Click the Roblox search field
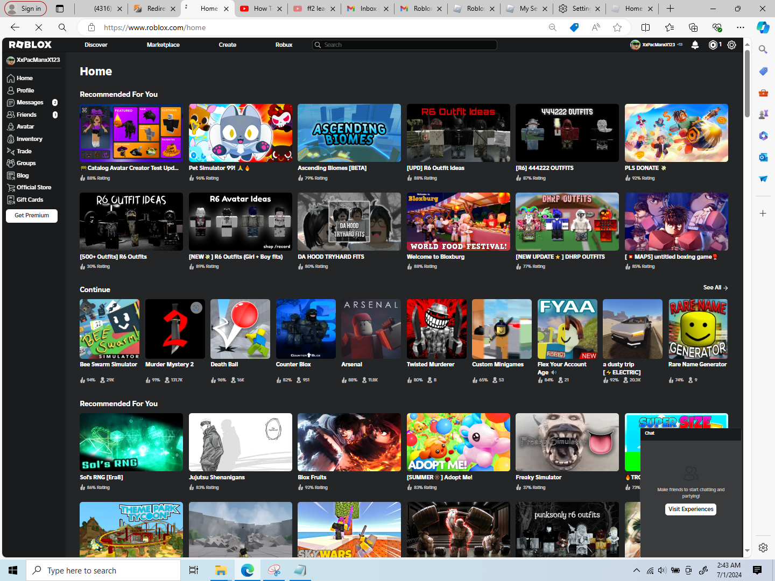This screenshot has width=775, height=581. [405, 45]
